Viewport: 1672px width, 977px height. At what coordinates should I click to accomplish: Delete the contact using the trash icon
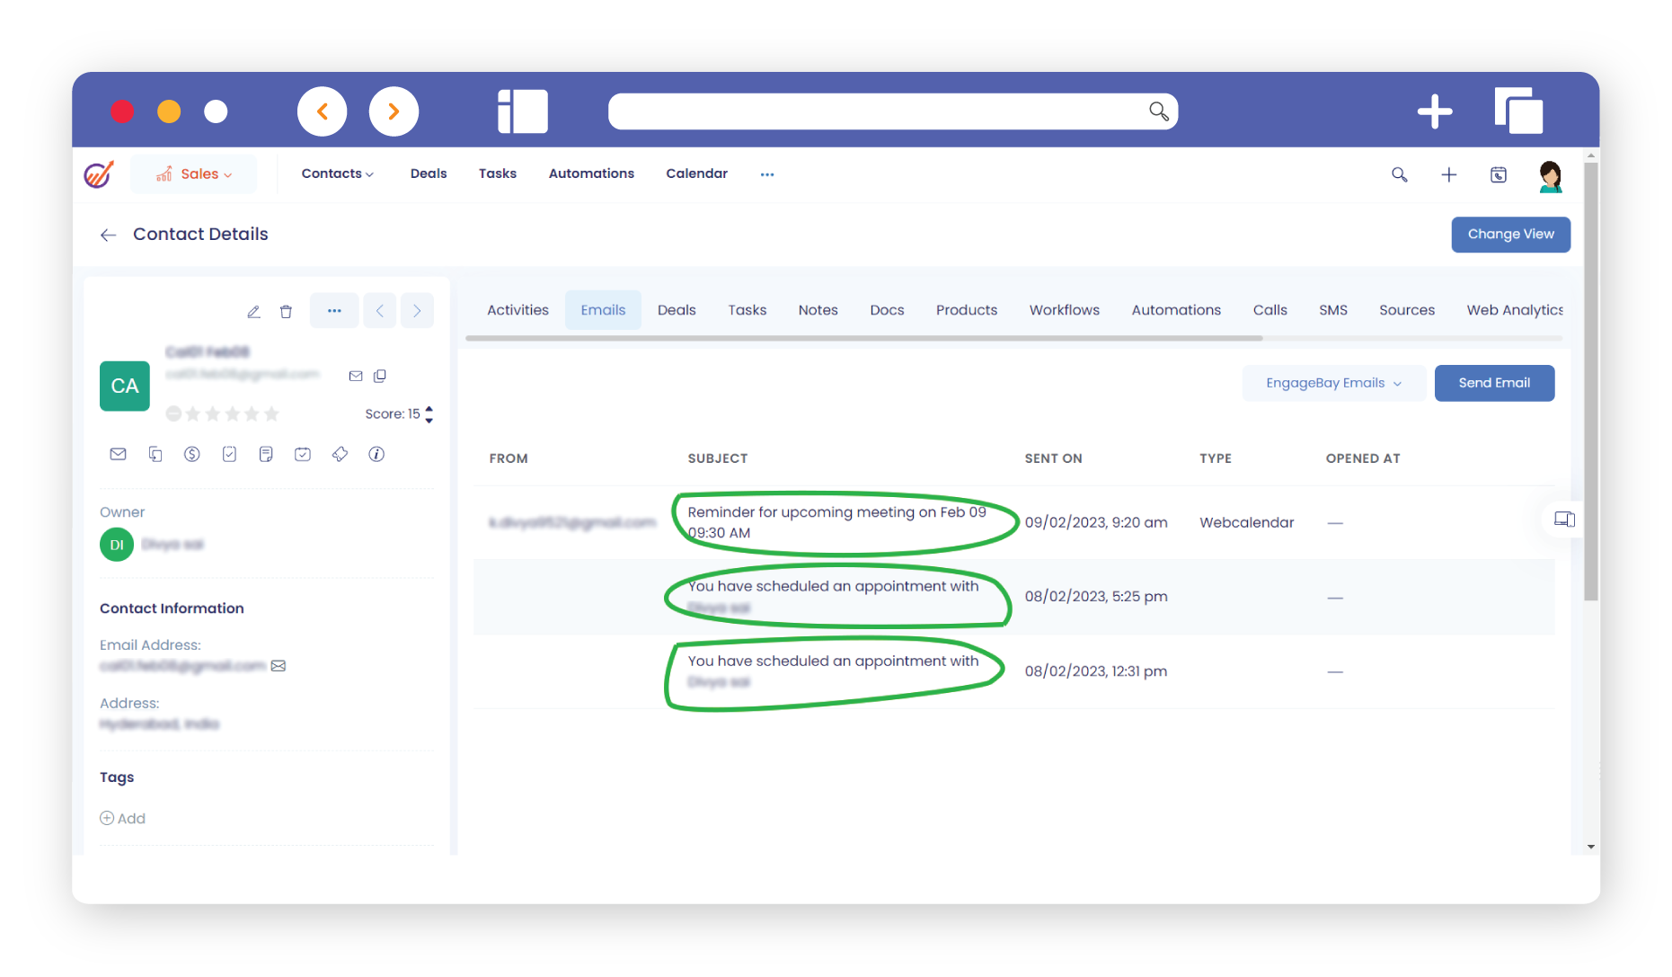[286, 311]
